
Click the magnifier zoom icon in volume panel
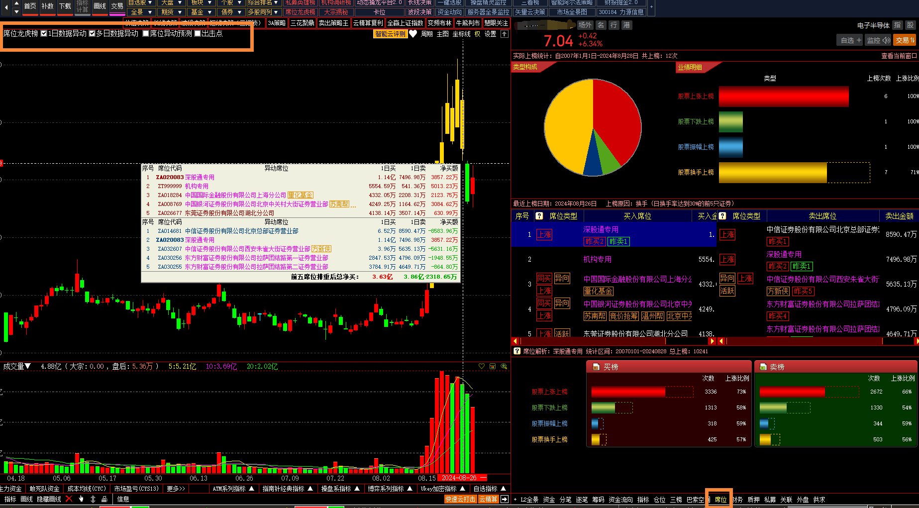point(504,366)
